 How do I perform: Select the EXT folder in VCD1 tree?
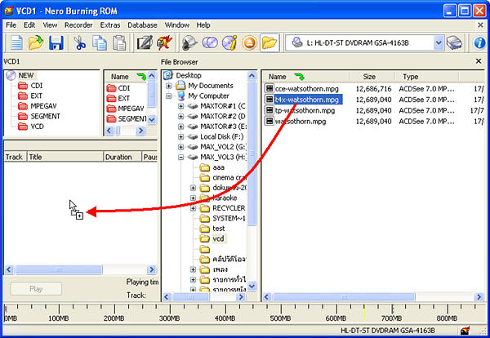pos(36,96)
